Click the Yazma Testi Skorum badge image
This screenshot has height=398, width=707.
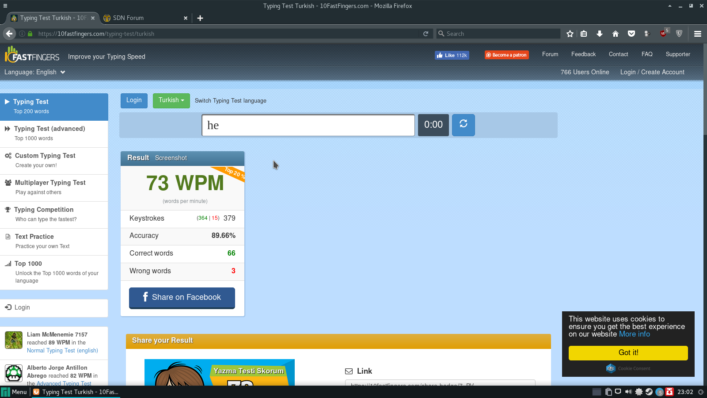pos(220,372)
